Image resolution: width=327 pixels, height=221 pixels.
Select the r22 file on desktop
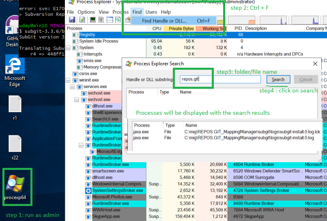pos(15,148)
